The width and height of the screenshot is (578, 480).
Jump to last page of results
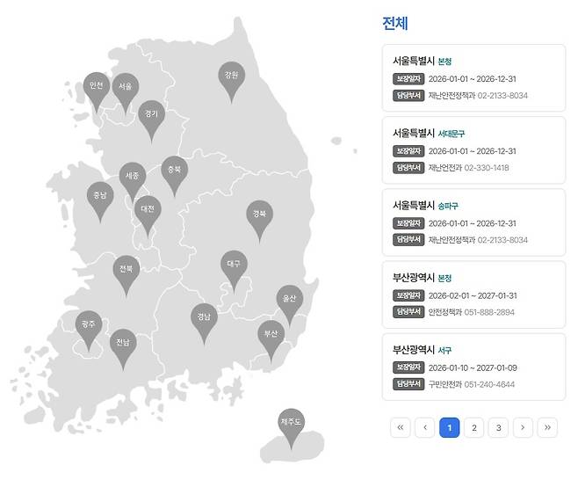547,427
